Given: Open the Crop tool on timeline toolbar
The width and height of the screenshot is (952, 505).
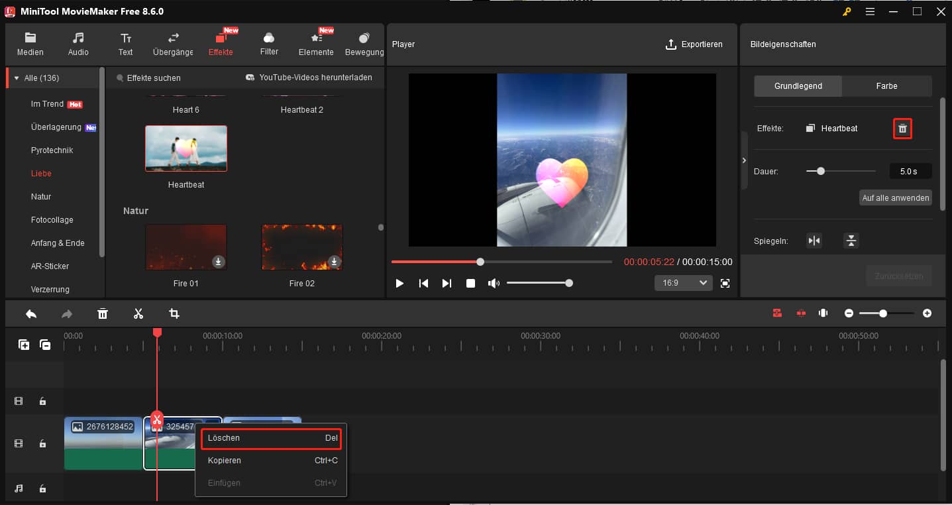Looking at the screenshot, I should [x=174, y=313].
